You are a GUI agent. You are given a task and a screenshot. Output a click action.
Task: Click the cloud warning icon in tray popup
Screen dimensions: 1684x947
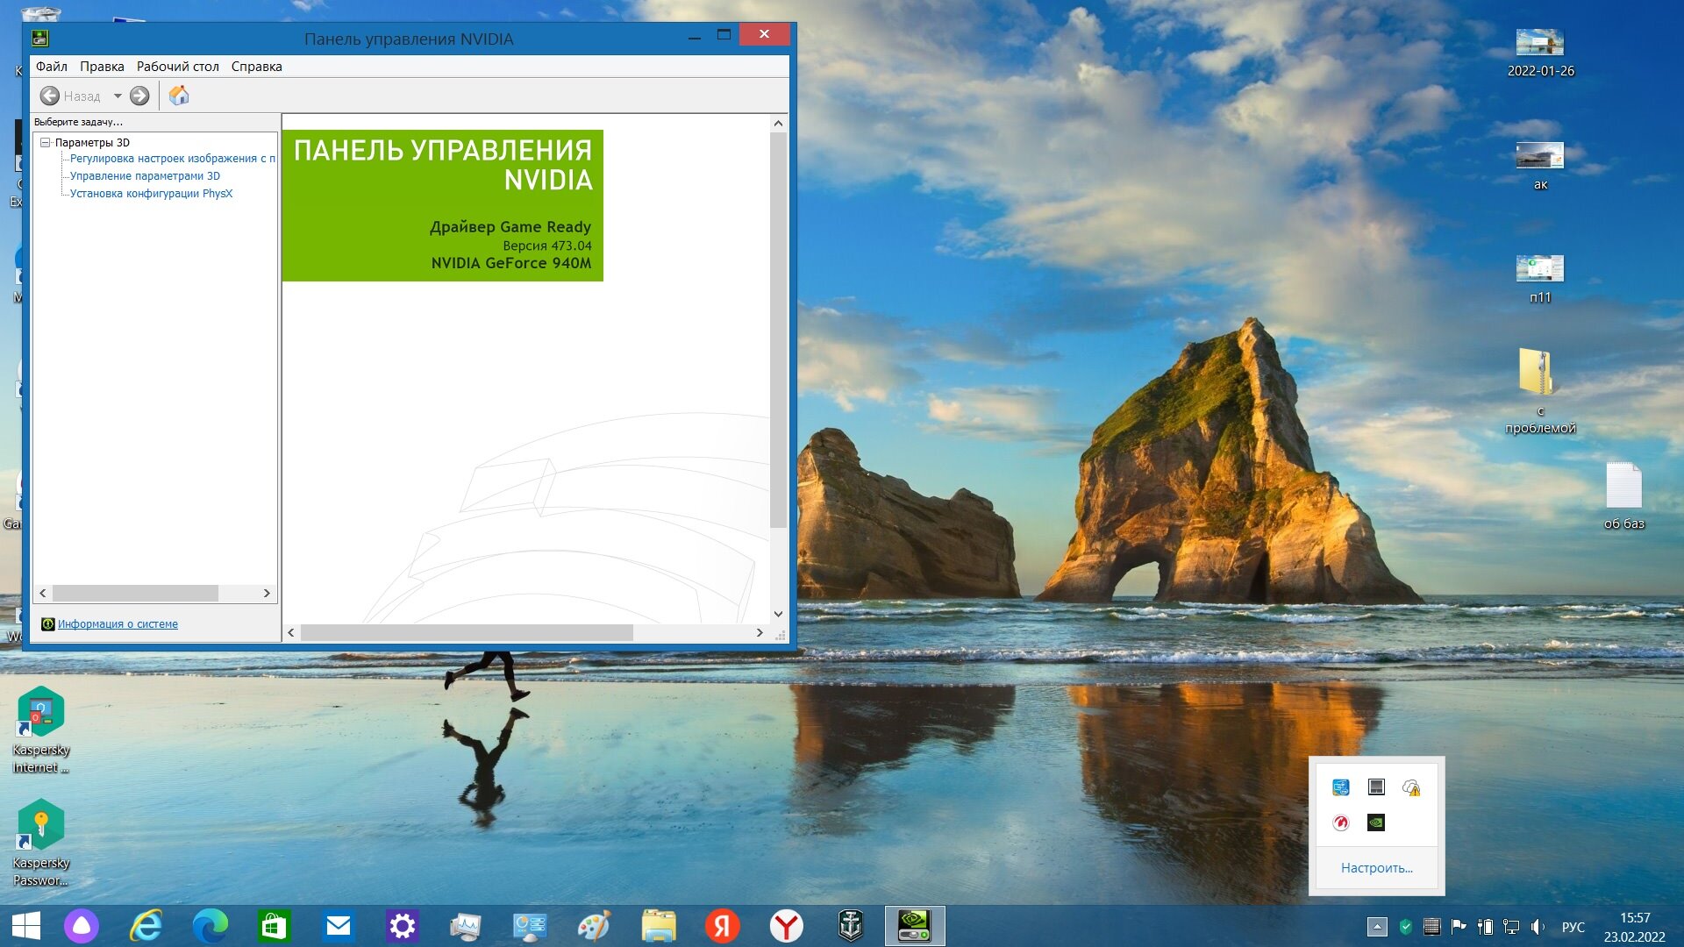(1411, 787)
